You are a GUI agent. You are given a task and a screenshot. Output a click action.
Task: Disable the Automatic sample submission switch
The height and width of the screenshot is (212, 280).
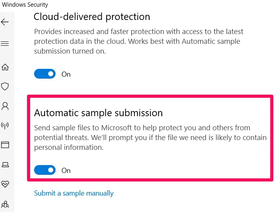click(45, 170)
